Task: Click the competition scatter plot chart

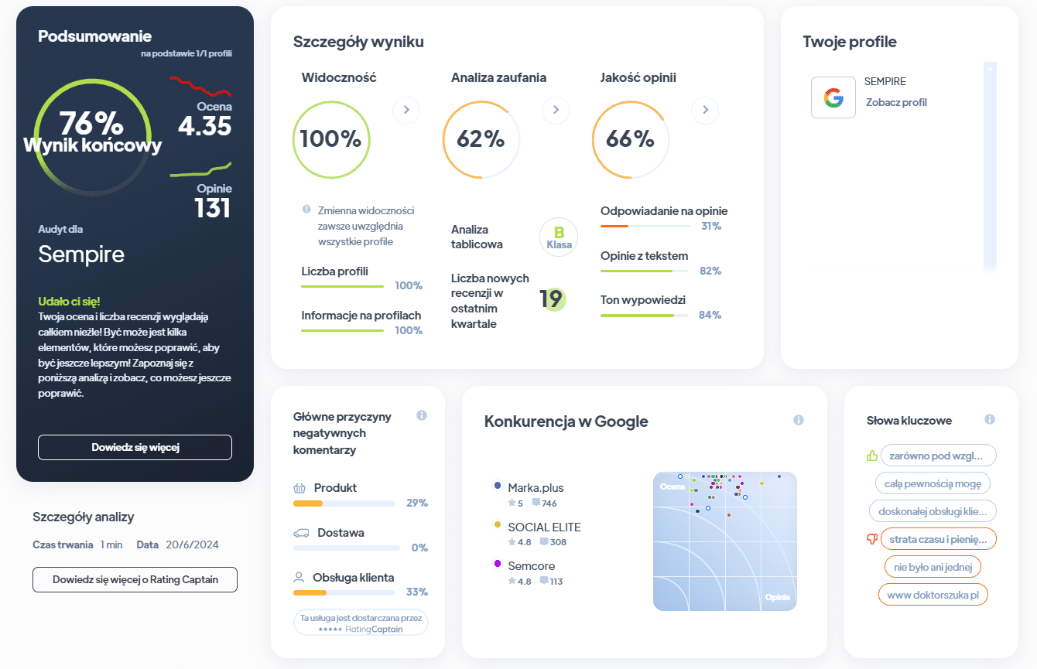Action: pyautogui.click(x=725, y=541)
